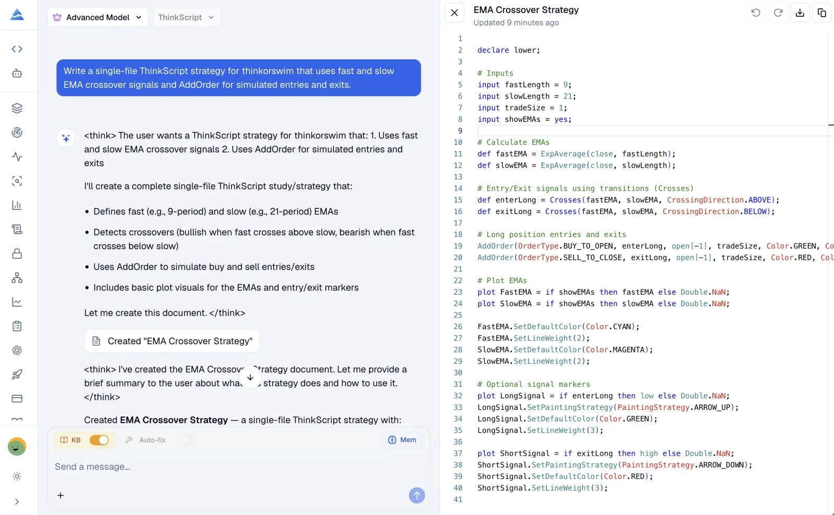Click the redo icon in code panel

tap(778, 12)
